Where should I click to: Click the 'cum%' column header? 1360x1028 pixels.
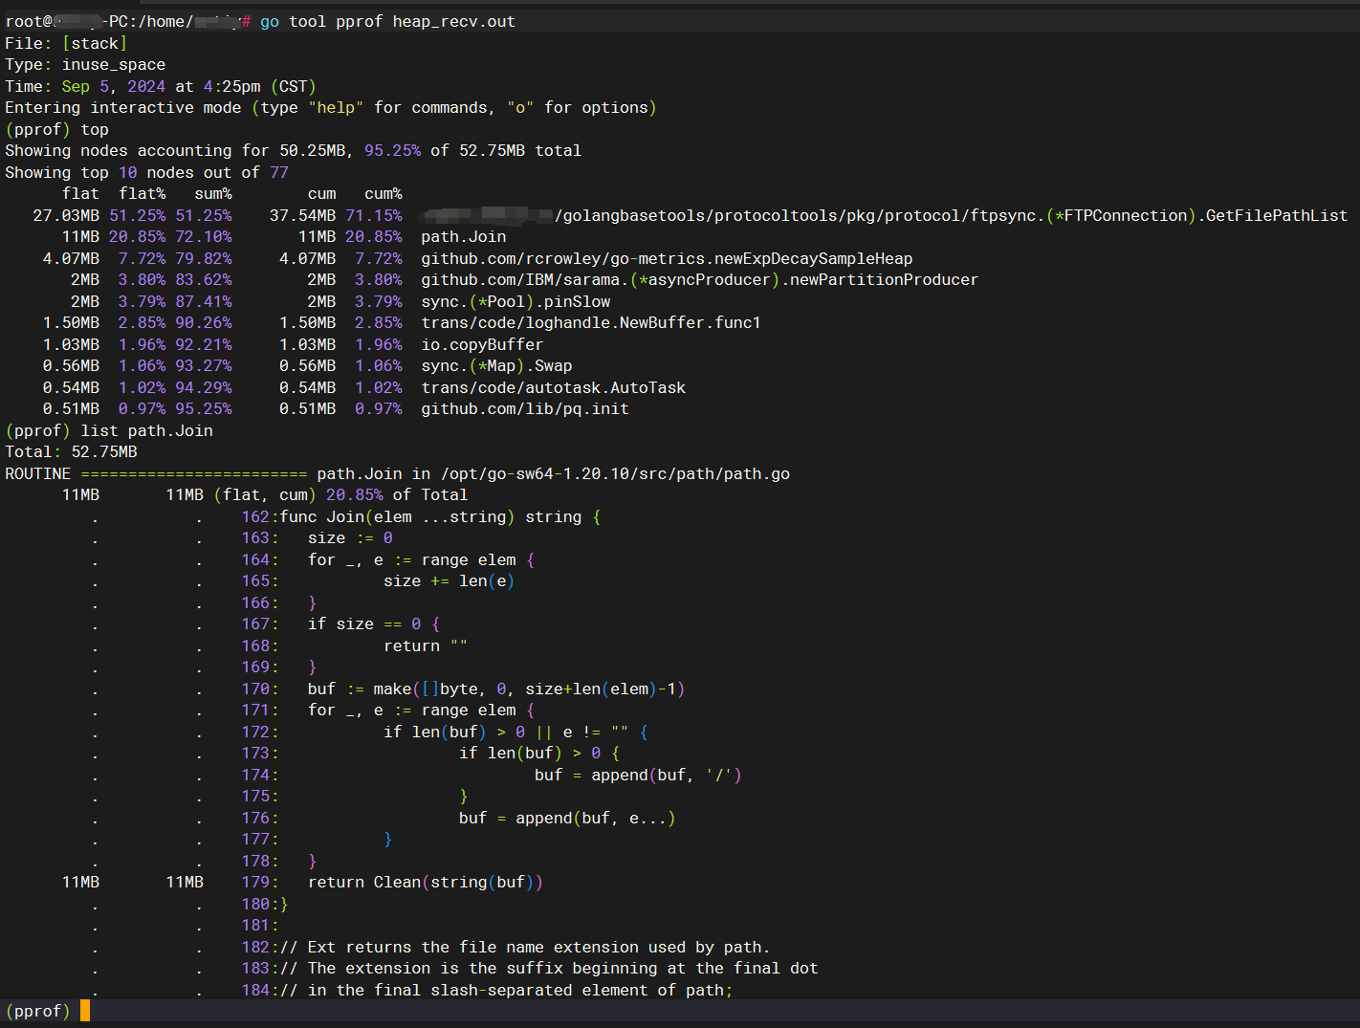pyautogui.click(x=383, y=193)
